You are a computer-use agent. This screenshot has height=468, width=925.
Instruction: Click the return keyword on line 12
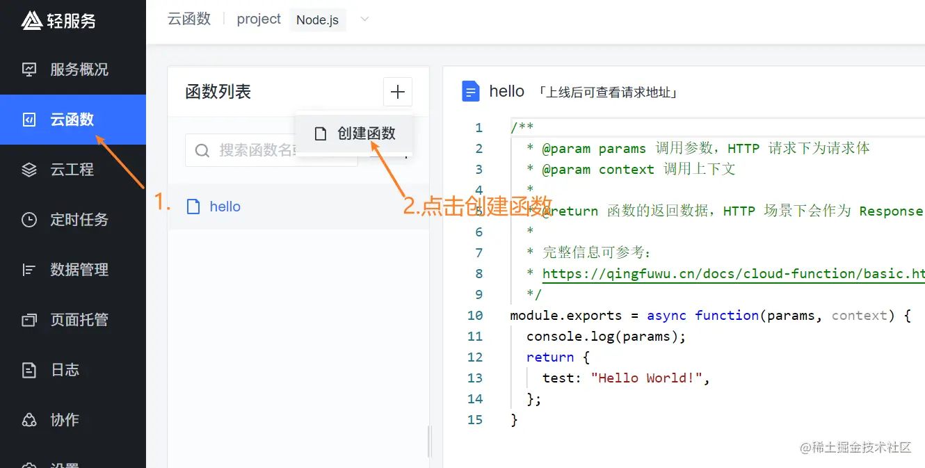coord(550,357)
